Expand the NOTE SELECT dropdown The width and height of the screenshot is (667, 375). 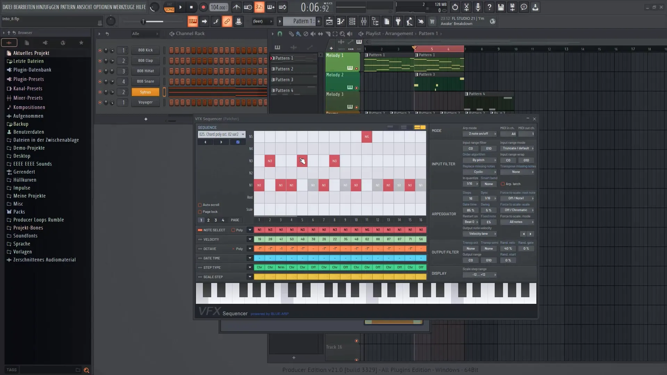(x=249, y=230)
